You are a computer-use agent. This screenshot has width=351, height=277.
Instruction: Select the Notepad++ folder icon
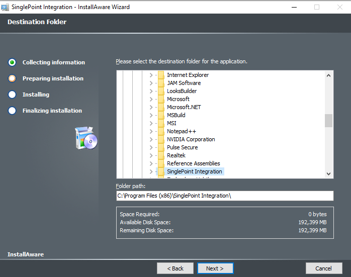pos(161,131)
